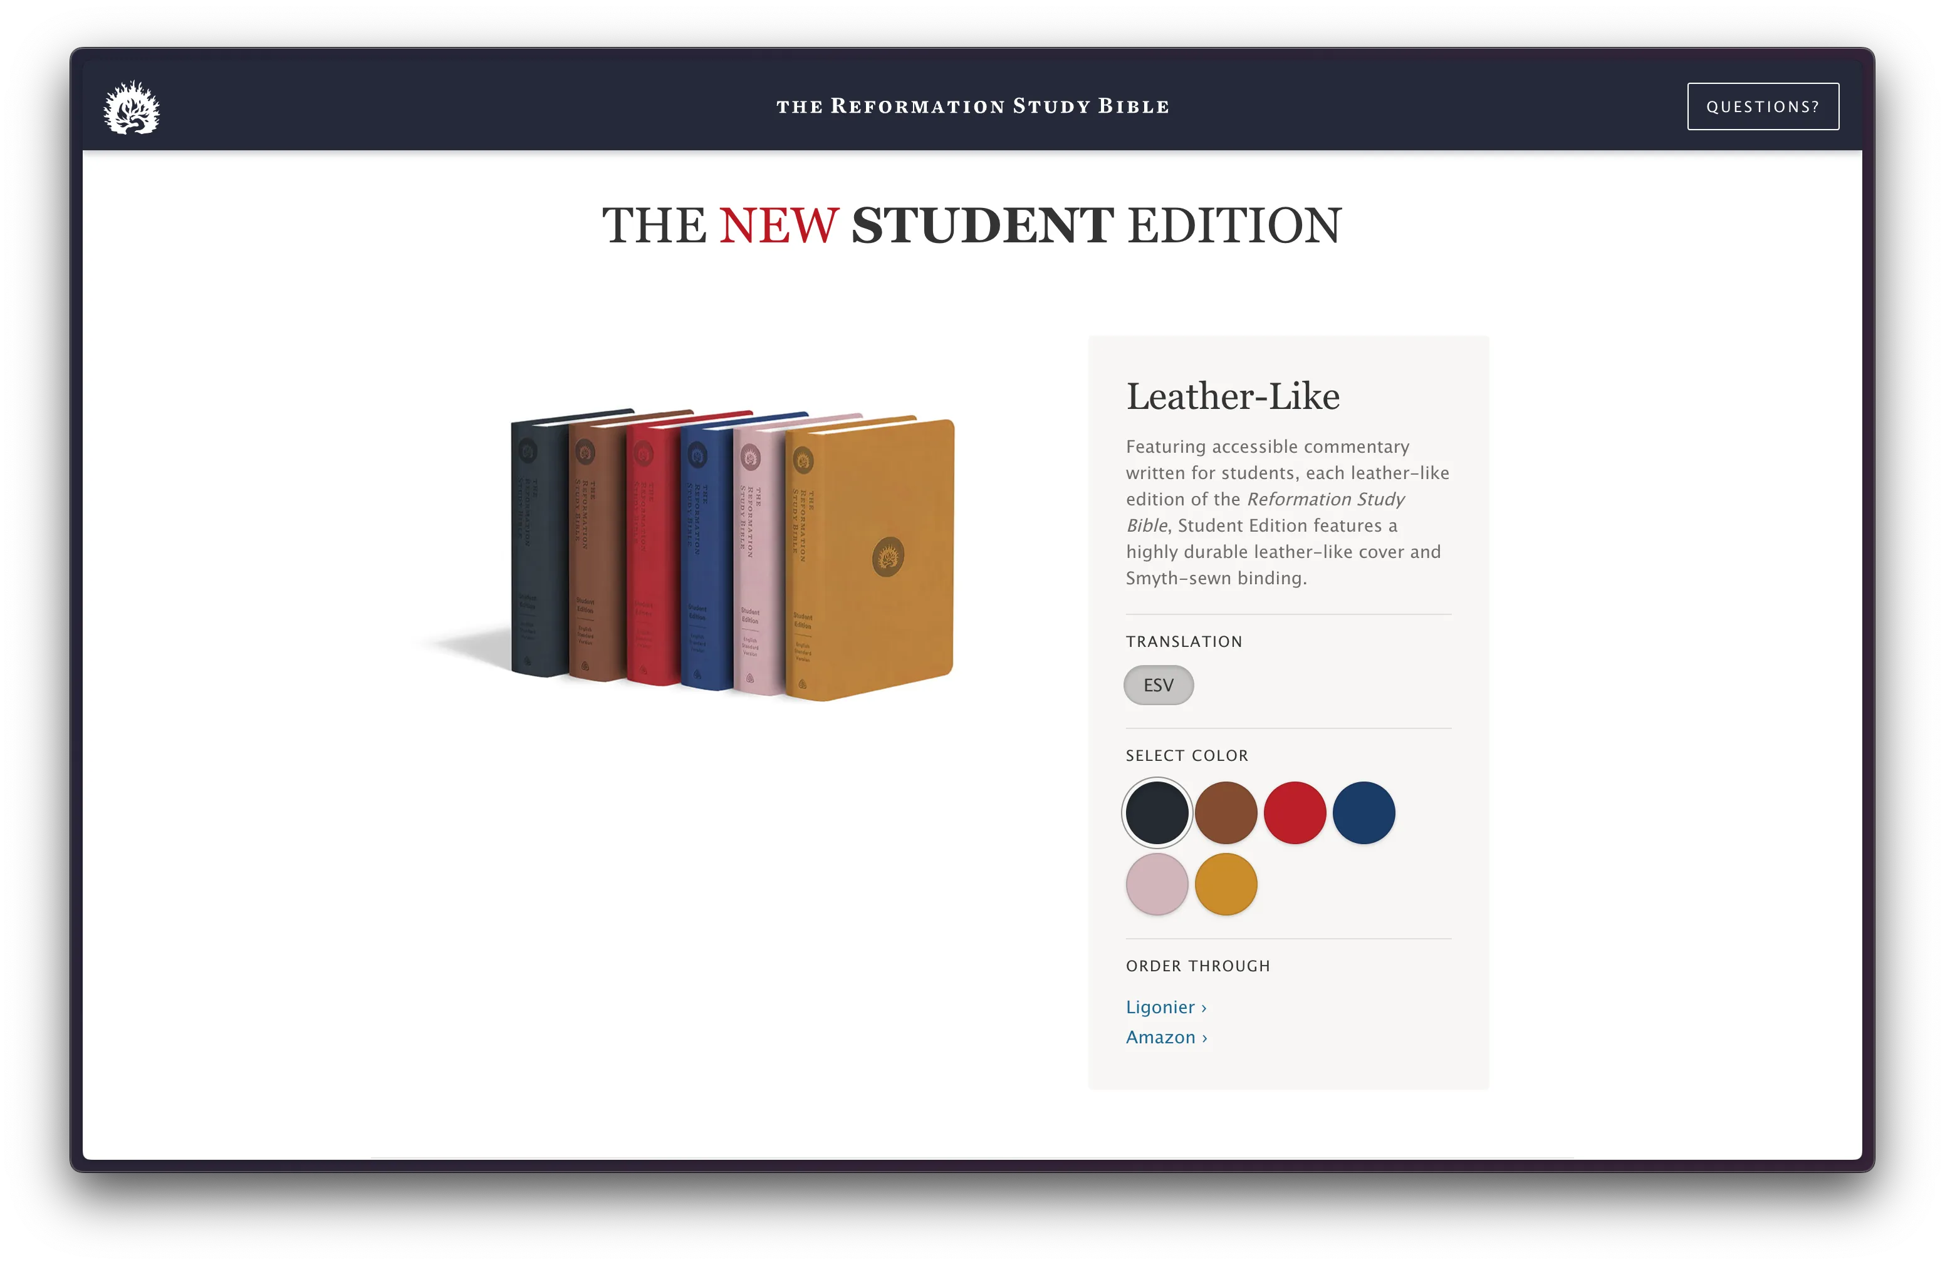Pick the brown color swatch
1945x1265 pixels.
tap(1225, 812)
